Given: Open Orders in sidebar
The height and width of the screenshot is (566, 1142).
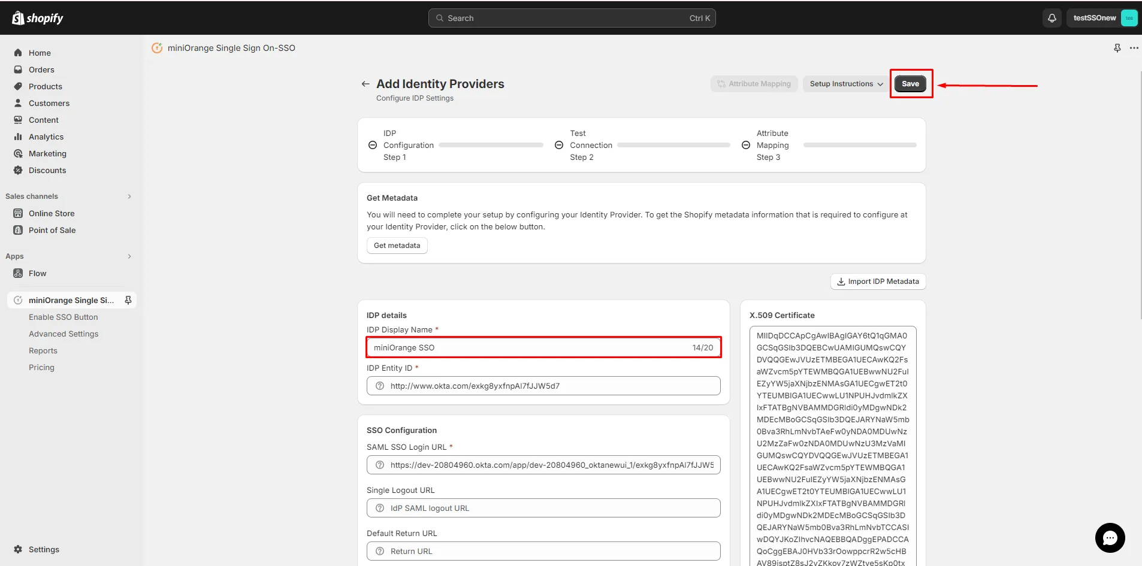Looking at the screenshot, I should (41, 69).
